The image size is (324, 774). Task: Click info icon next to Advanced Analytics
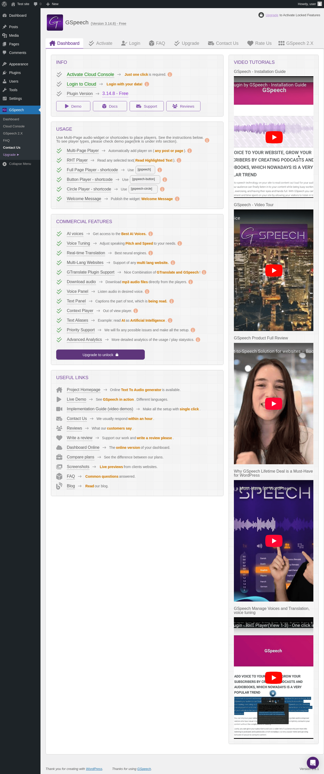pyautogui.click(x=198, y=340)
